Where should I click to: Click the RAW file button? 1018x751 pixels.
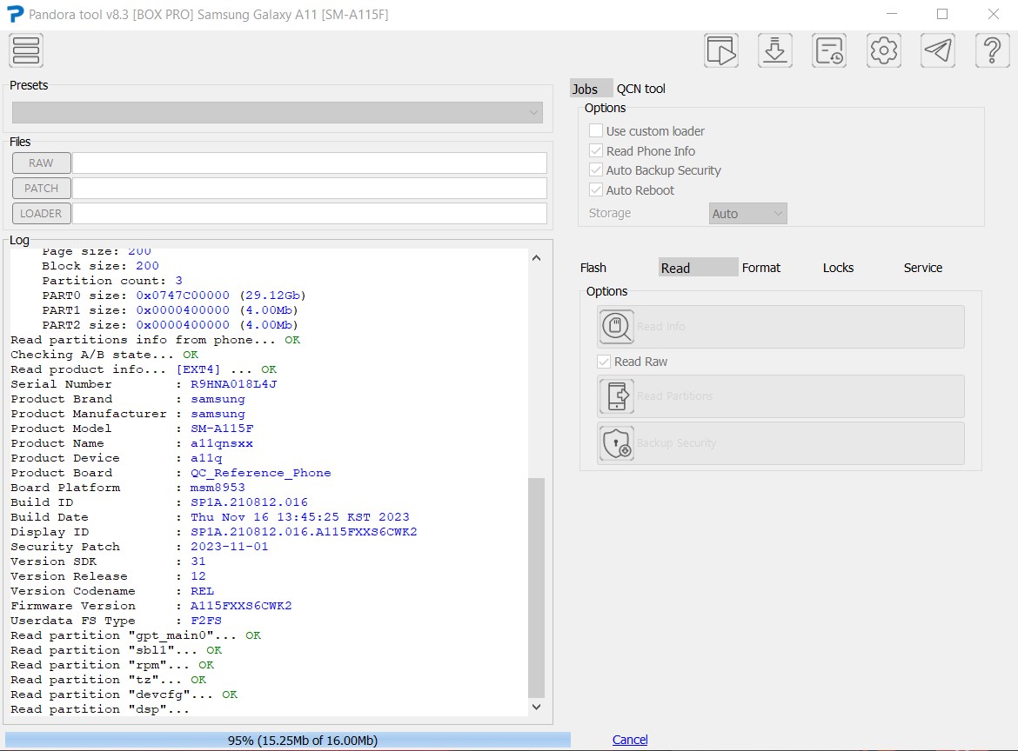pyautogui.click(x=41, y=163)
